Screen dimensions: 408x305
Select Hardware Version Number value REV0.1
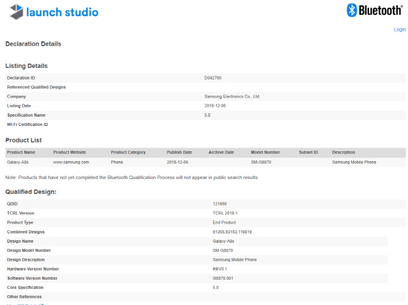pos(220,269)
